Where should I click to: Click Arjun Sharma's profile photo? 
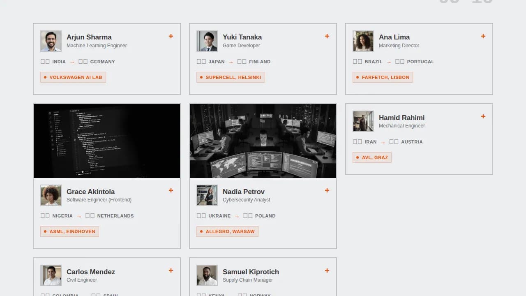coord(51,41)
